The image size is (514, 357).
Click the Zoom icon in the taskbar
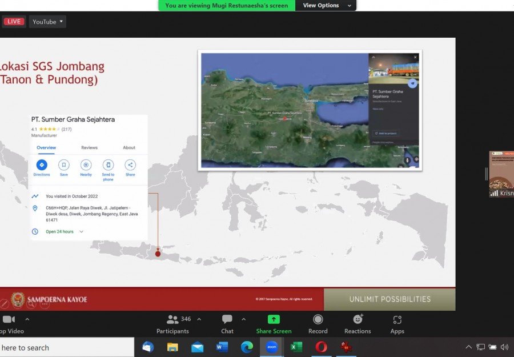point(272,347)
